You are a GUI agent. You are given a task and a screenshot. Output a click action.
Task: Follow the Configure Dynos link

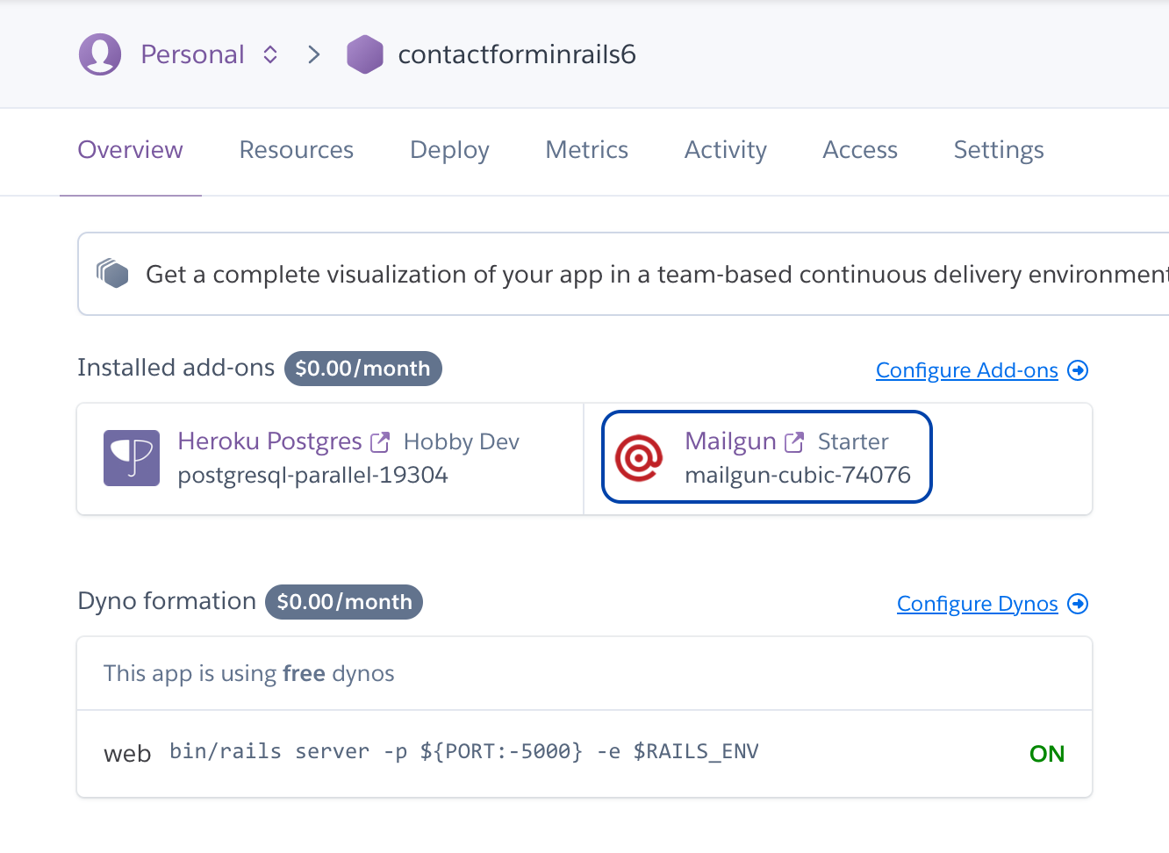978,604
